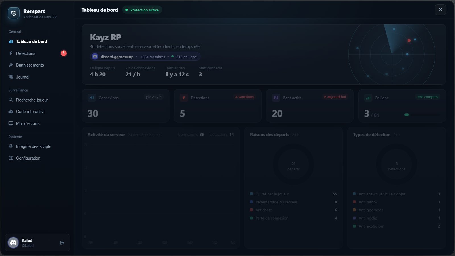Open the Détections sidebar page
The image size is (455, 256).
[37, 53]
